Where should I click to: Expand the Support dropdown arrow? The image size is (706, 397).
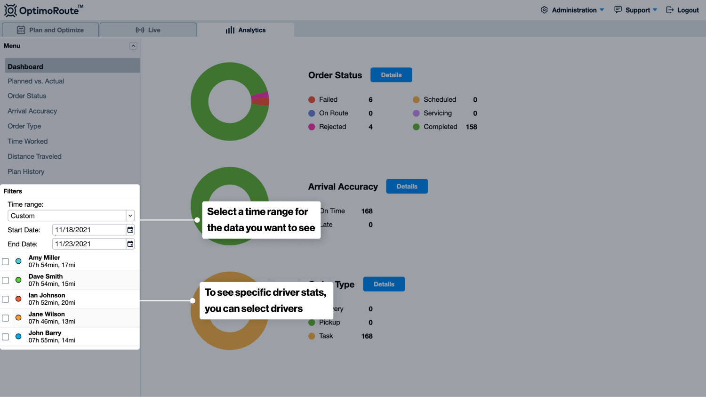click(655, 10)
